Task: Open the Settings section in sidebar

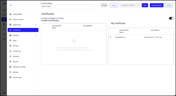Action: pos(23,72)
